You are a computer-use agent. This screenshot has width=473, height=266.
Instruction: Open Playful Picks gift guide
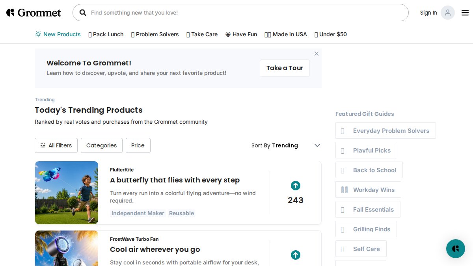pyautogui.click(x=366, y=150)
